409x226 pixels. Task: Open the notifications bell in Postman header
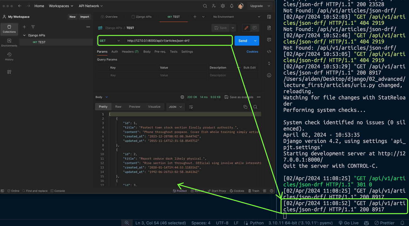tap(232, 6)
